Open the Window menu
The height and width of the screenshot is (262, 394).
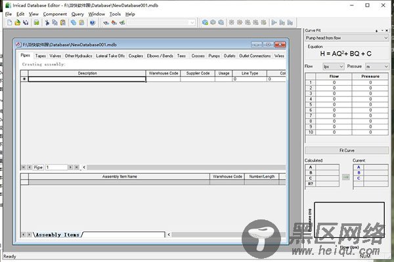(x=97, y=14)
